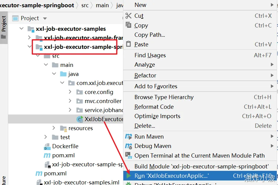Viewport: 278px width, 185px height.
Task: Click the Copy icon in context menu
Action: point(128,25)
